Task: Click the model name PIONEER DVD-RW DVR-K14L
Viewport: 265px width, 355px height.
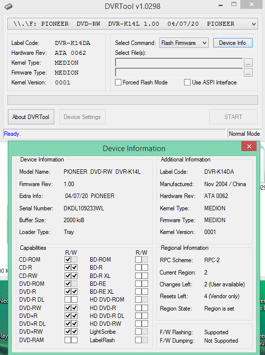Action: coord(102,172)
